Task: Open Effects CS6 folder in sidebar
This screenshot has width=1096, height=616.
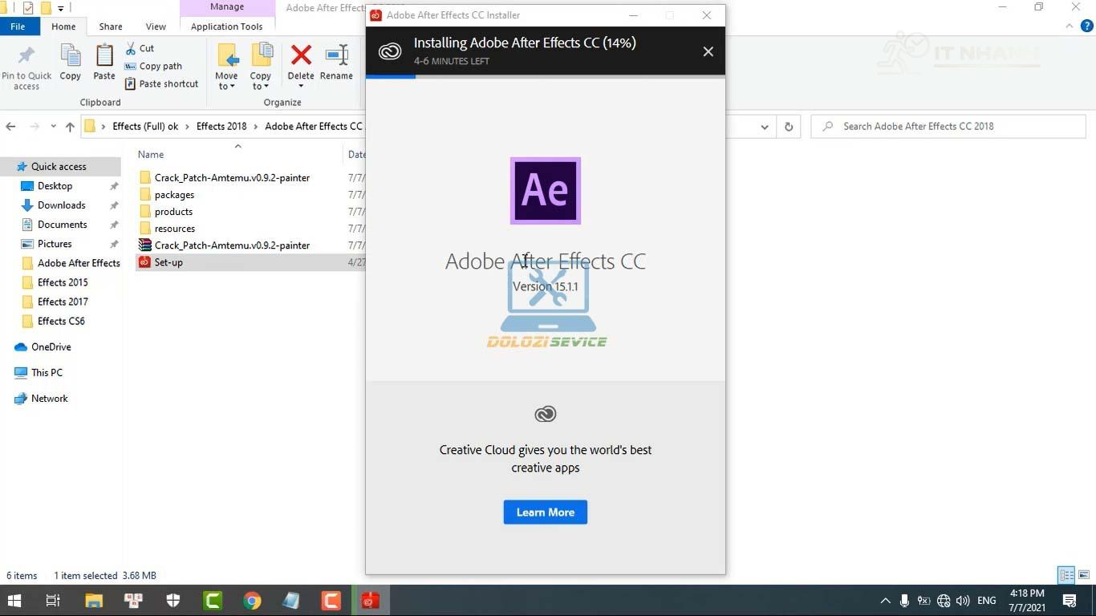Action: click(x=61, y=320)
